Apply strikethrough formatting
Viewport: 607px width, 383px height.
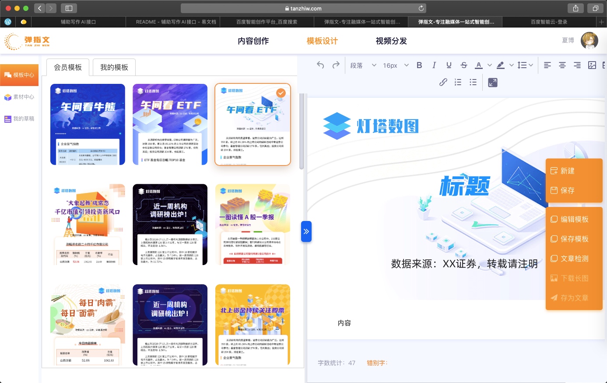[x=464, y=65]
